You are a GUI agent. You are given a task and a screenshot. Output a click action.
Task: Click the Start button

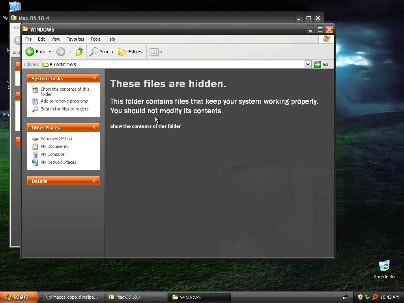coord(19,297)
